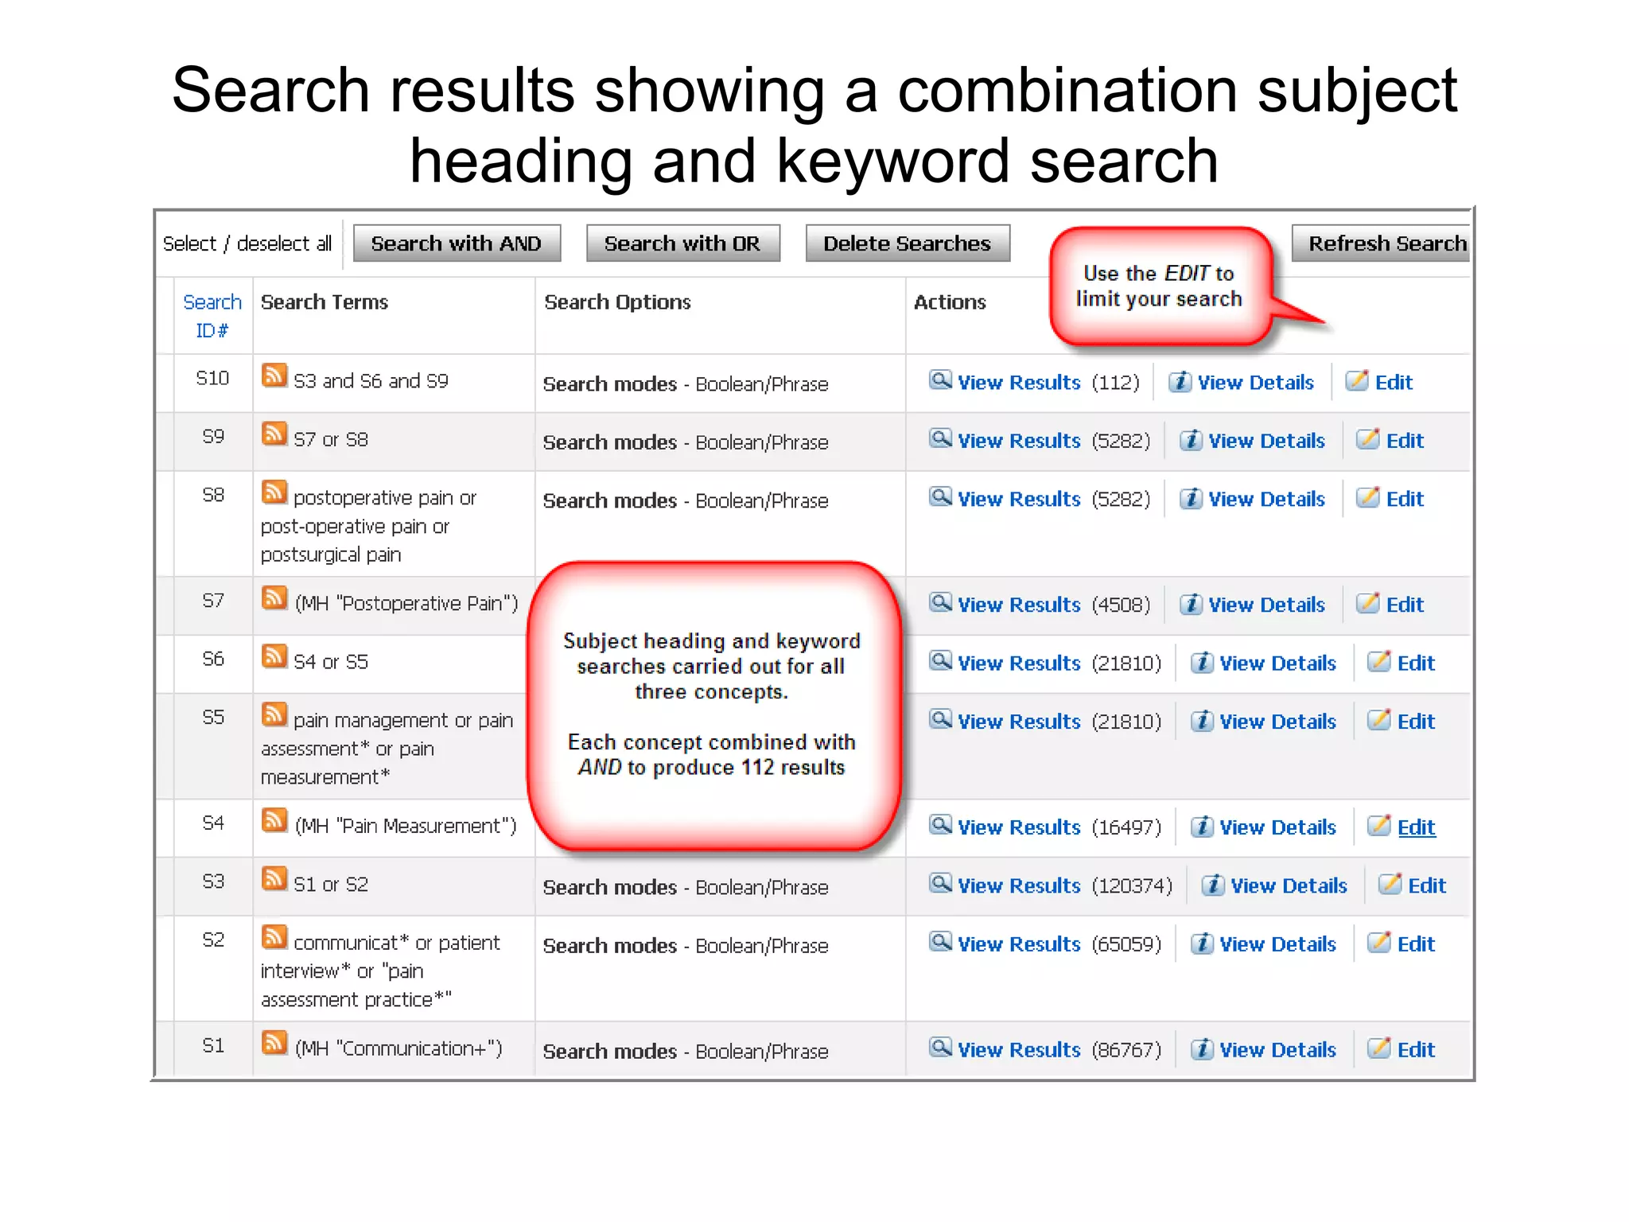Click the info icon in the S2 row

1202,944
